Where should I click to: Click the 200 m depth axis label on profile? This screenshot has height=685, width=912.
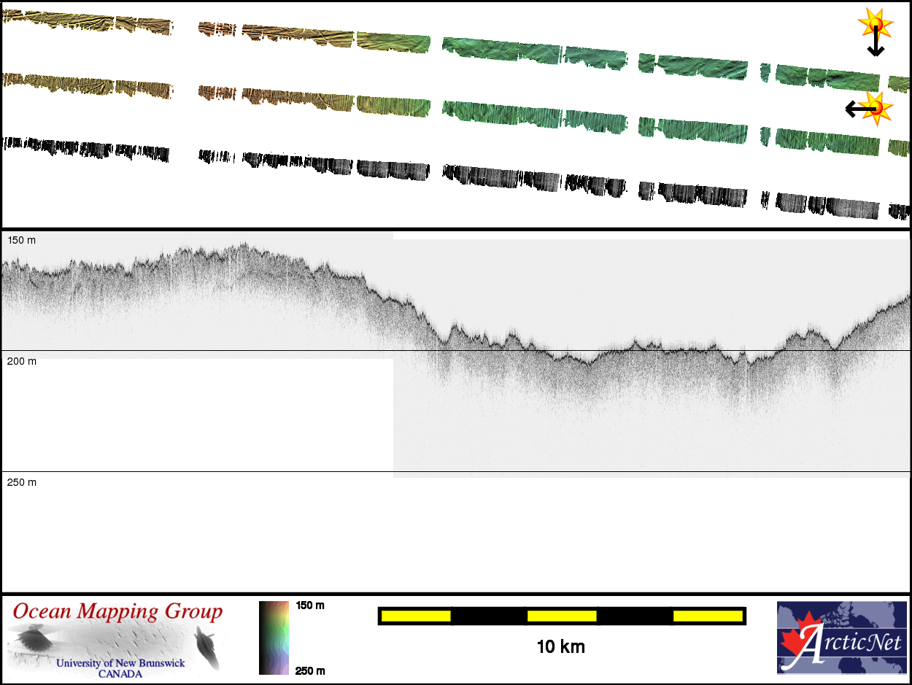tap(21, 361)
